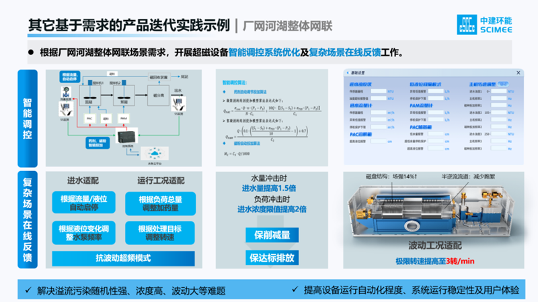Click the 抗波动超频模式 bar
The image size is (538, 302).
[124, 258]
